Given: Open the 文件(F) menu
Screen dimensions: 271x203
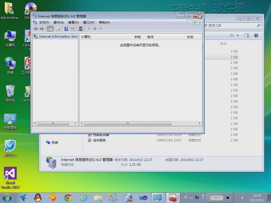Looking at the screenshot, I should pyautogui.click(x=44, y=22).
